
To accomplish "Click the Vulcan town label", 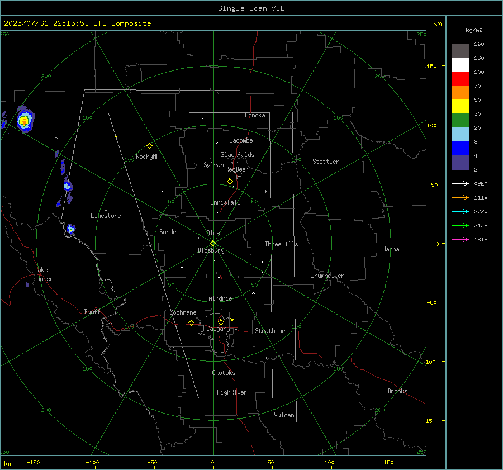I will (x=284, y=415).
